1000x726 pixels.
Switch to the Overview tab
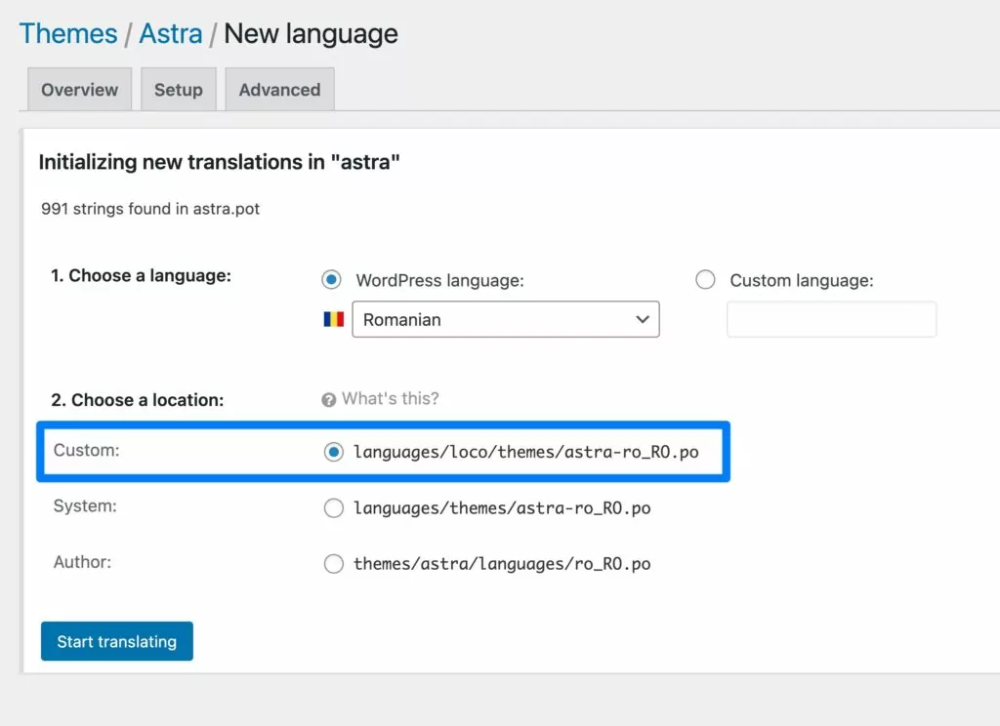pyautogui.click(x=79, y=90)
